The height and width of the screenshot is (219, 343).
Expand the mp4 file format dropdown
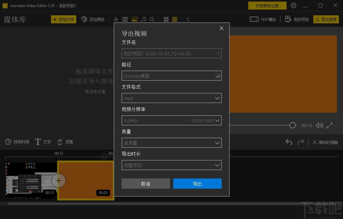(172, 98)
